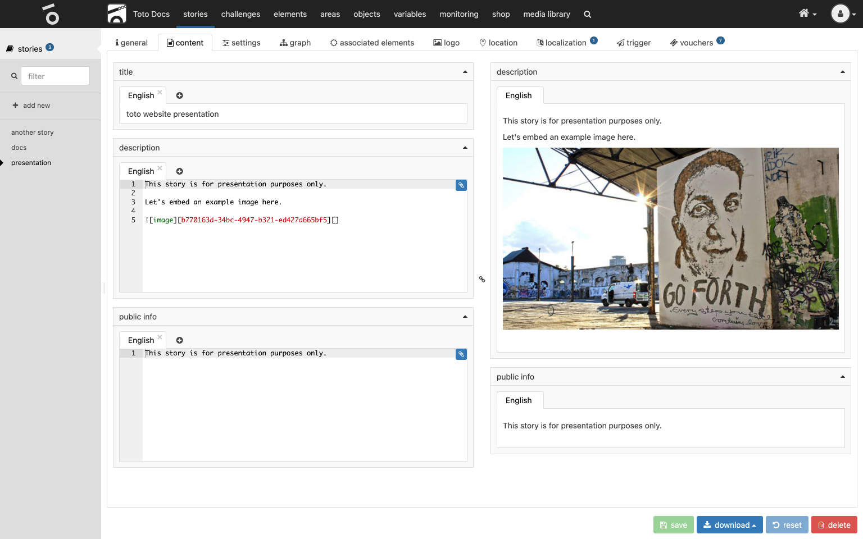Click the chain link icon between the panels
The height and width of the screenshot is (539, 863).
pos(482,279)
